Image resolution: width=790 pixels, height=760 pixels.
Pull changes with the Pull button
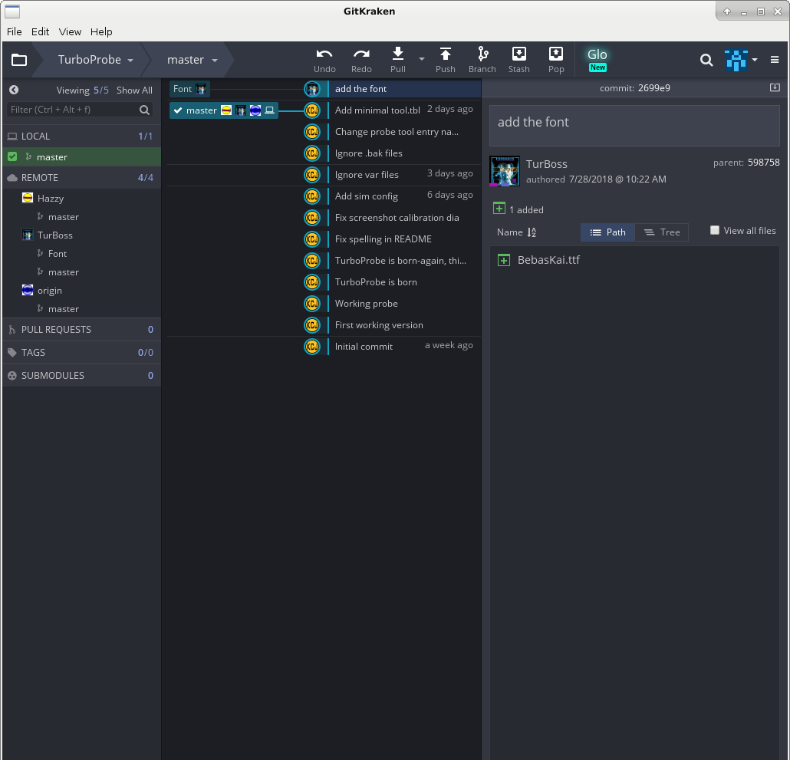(398, 61)
